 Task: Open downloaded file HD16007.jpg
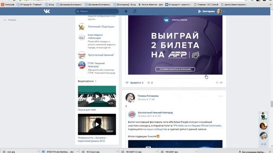(x=169, y=152)
